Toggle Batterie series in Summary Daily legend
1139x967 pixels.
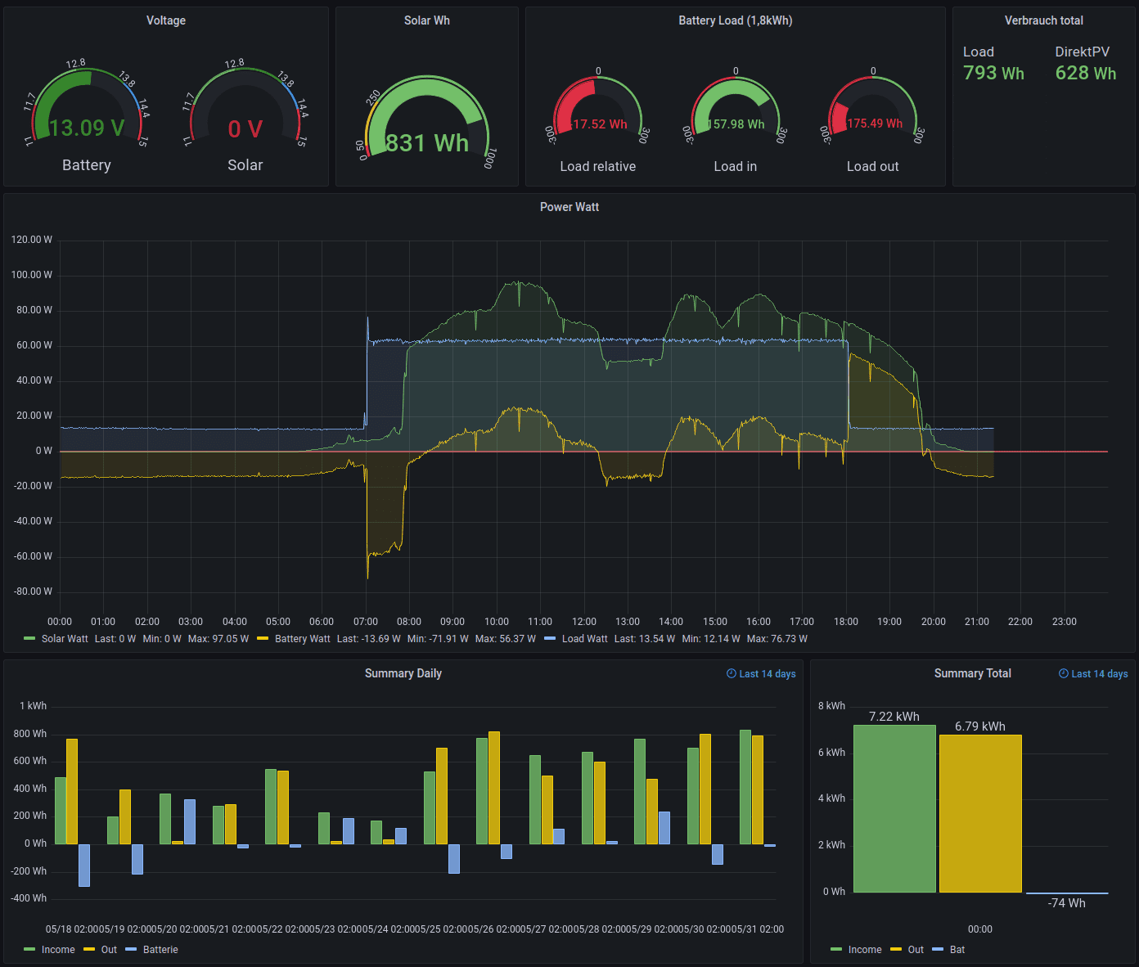pos(160,950)
